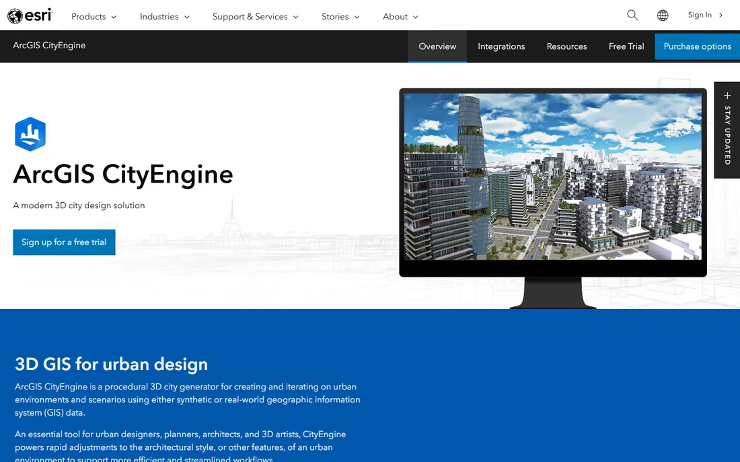Switch to the Resources tab

(x=567, y=46)
